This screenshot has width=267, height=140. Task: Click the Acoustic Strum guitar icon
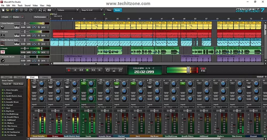coord(3,60)
